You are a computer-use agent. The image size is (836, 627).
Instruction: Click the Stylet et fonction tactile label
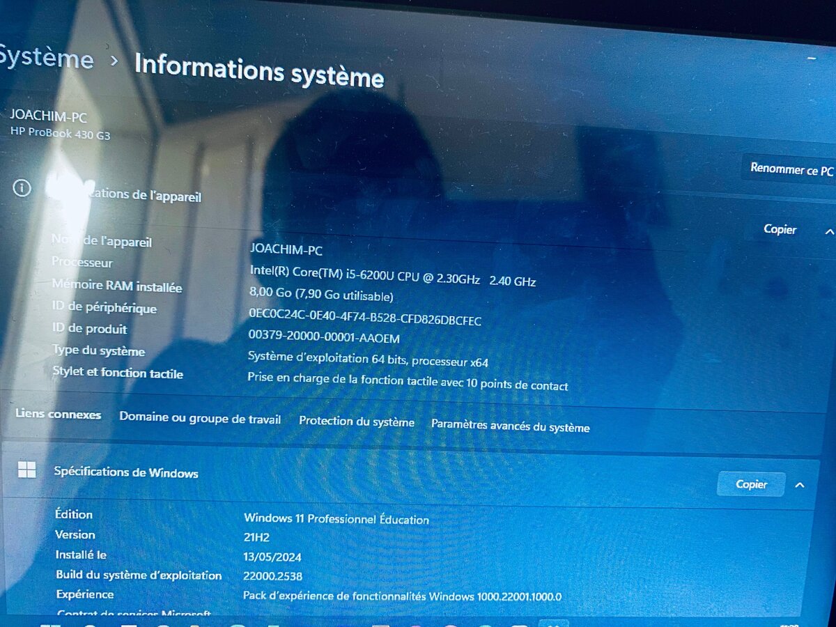point(118,373)
